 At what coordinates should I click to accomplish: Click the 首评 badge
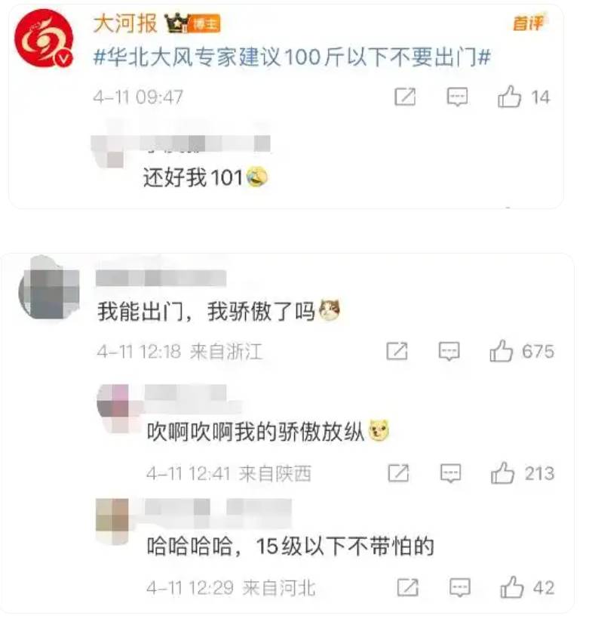pyautogui.click(x=529, y=23)
